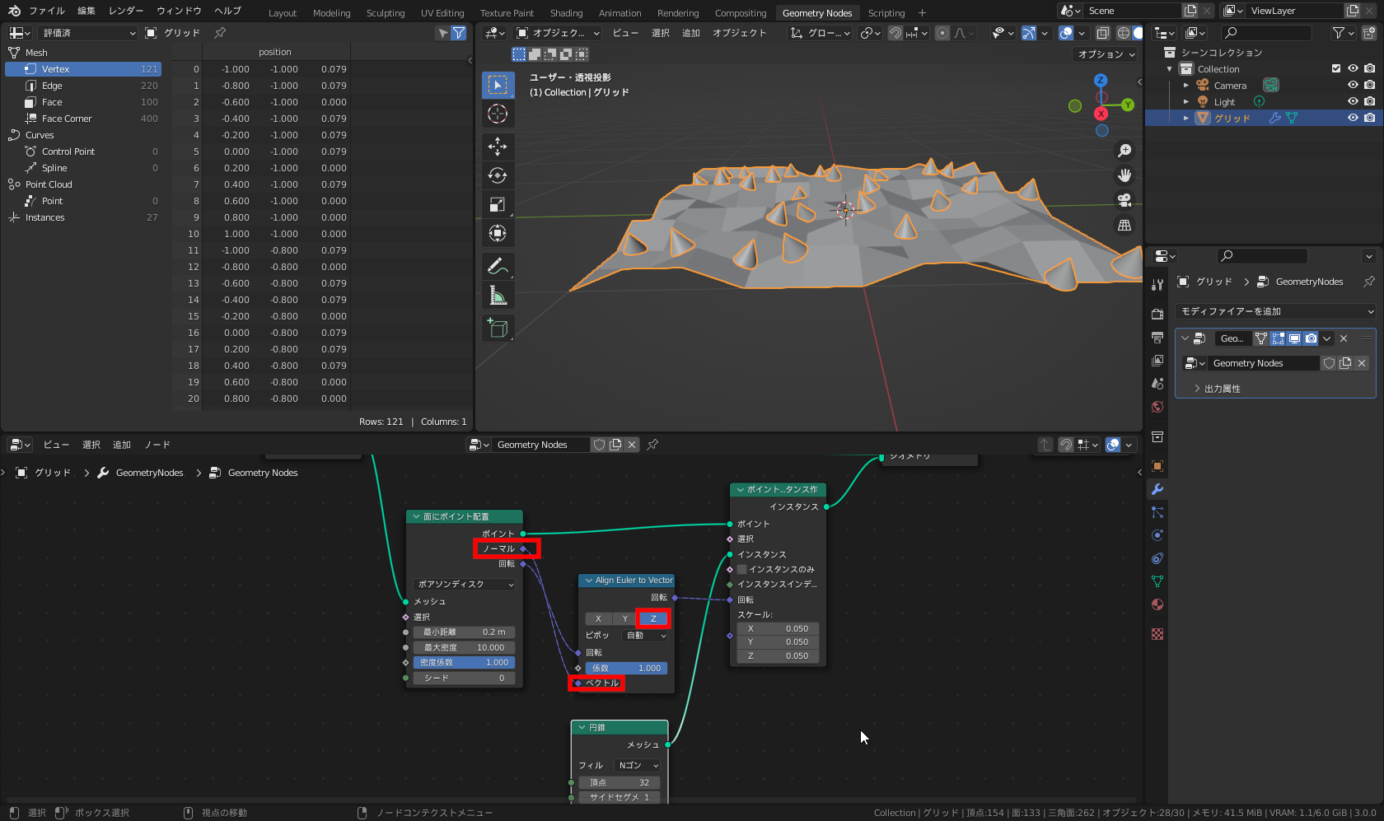Toggle the Z axis in Align Euler to Vector

652,618
